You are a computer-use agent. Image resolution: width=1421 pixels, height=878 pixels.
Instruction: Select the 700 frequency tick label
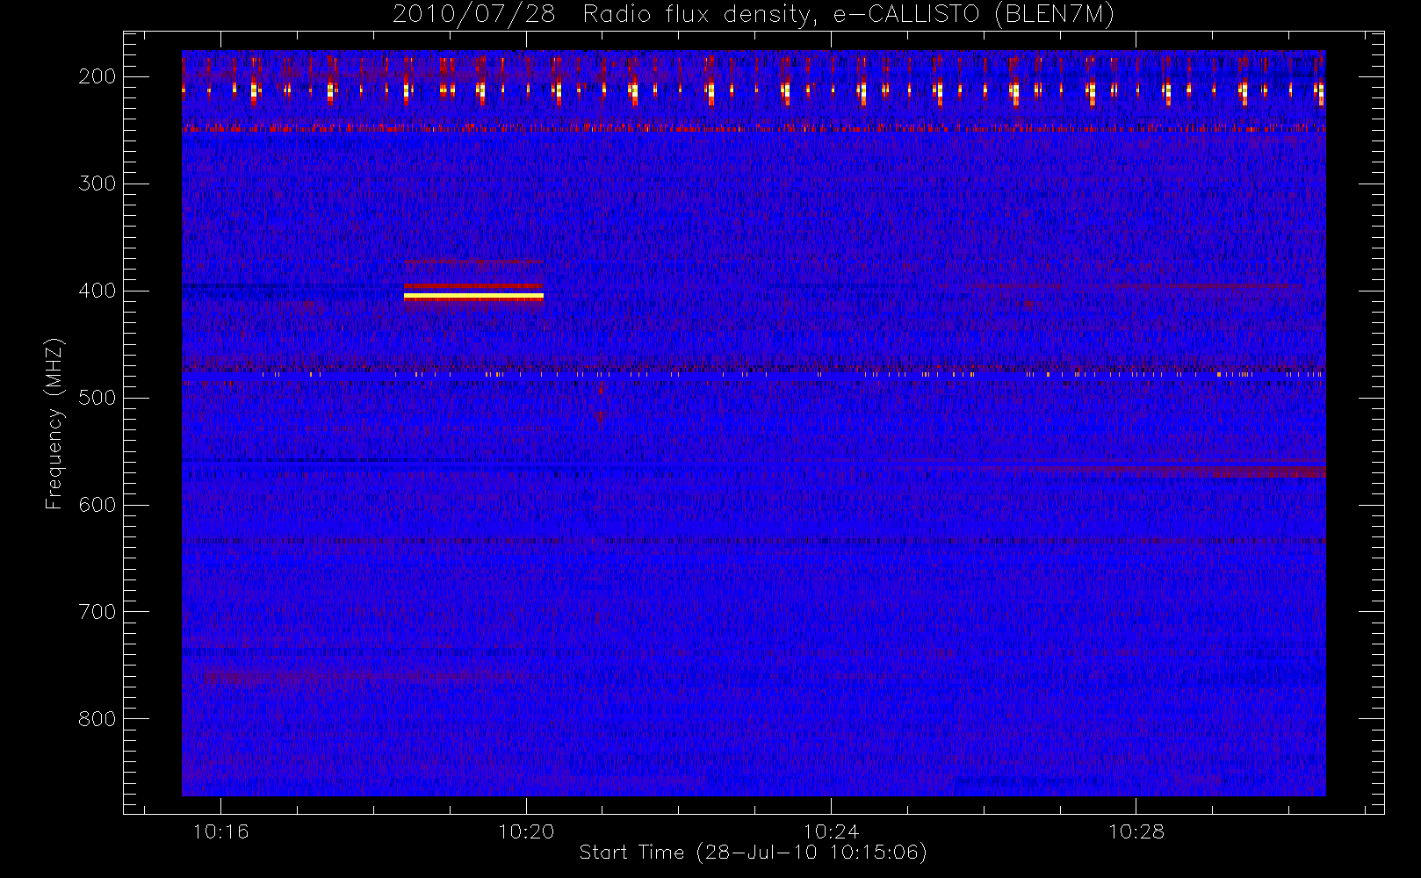[97, 612]
